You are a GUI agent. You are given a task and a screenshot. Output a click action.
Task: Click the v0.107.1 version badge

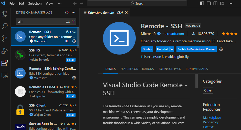click(193, 26)
